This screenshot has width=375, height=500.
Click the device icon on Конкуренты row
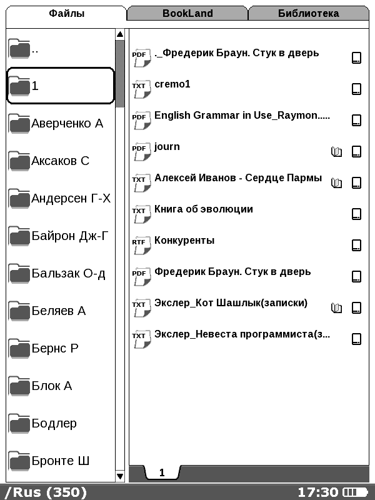click(356, 245)
